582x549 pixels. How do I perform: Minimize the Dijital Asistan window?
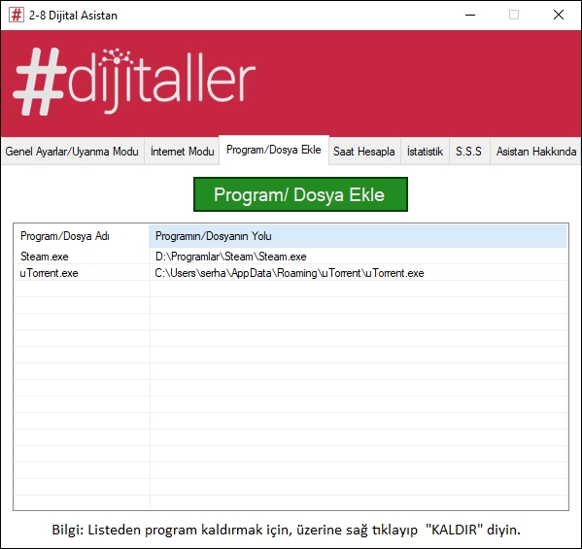tap(470, 15)
